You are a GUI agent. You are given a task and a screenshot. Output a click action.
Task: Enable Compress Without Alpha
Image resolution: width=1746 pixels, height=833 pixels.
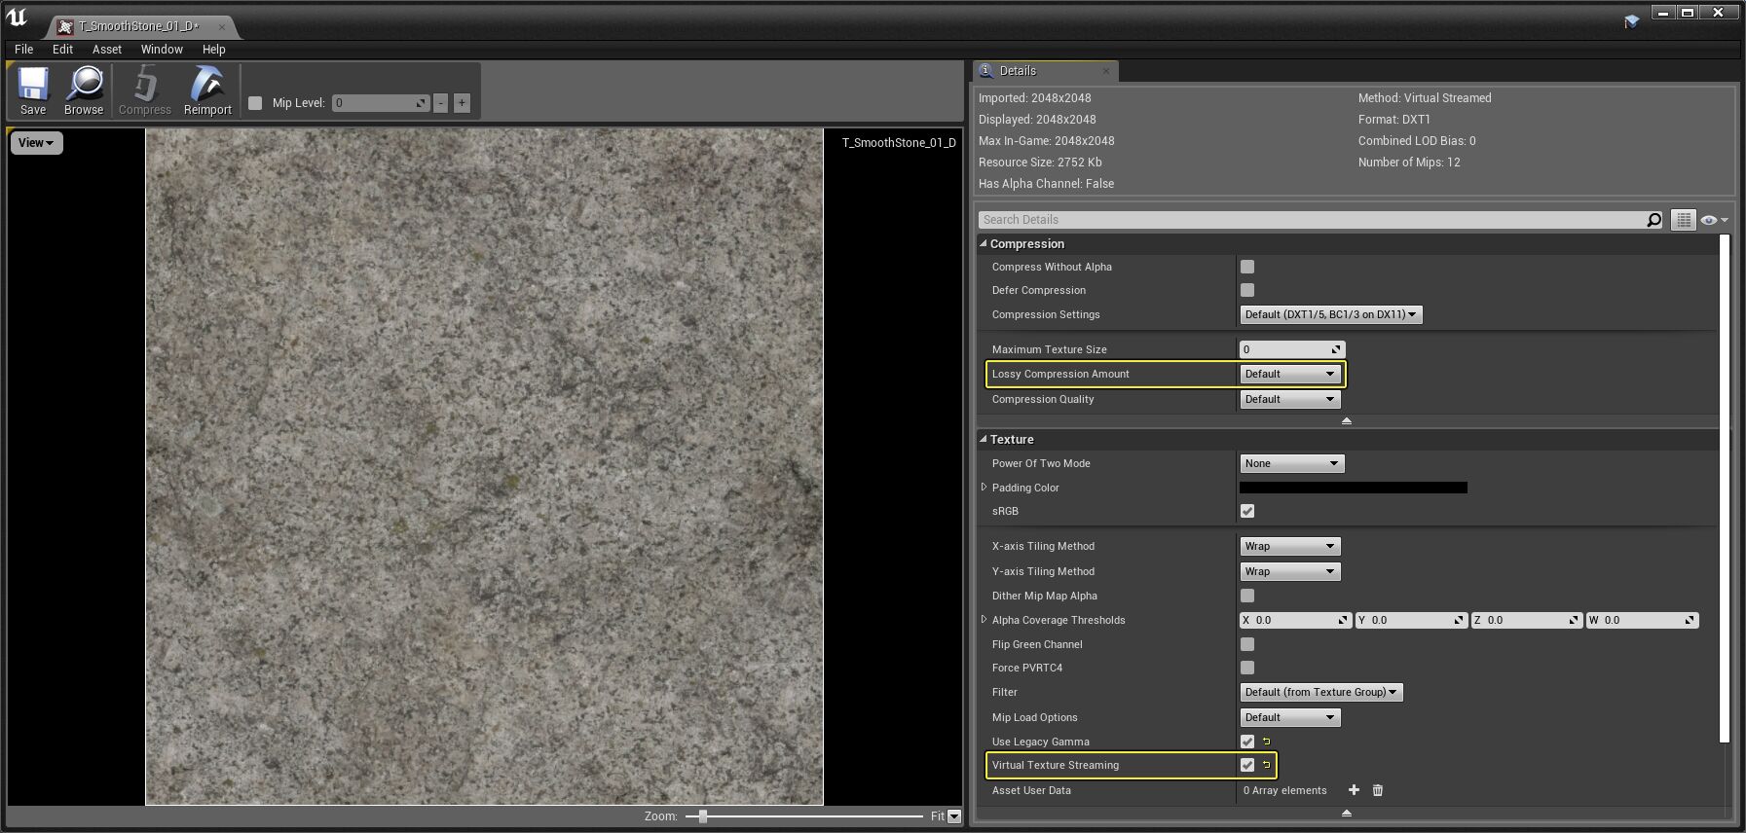tap(1247, 267)
